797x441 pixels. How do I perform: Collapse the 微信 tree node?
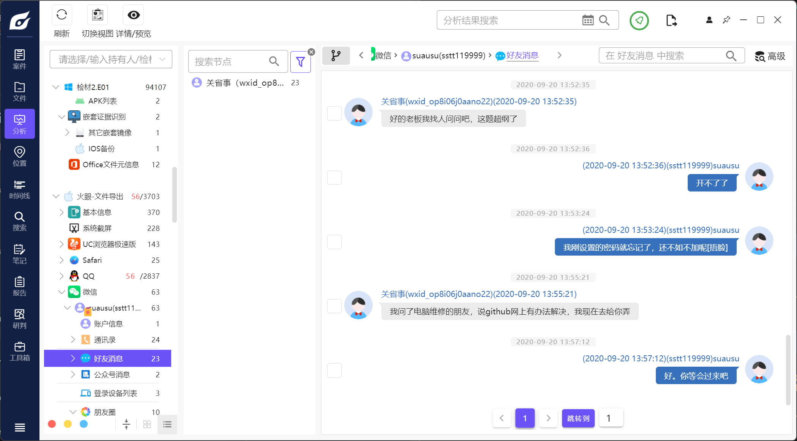click(61, 292)
